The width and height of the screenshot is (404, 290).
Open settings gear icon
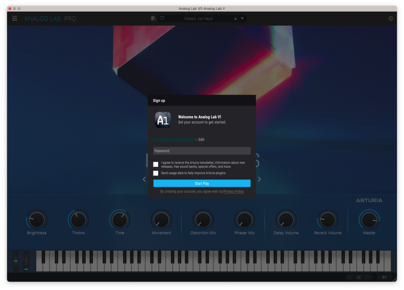click(391, 19)
